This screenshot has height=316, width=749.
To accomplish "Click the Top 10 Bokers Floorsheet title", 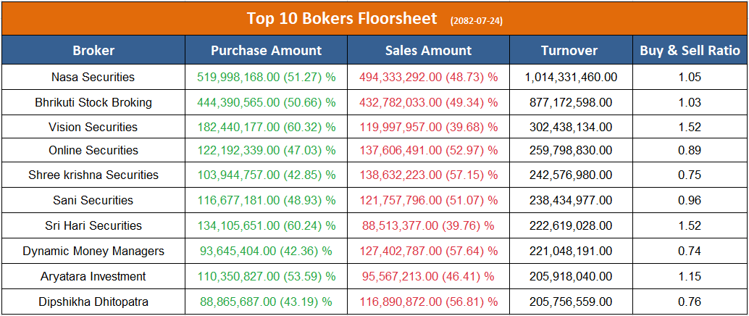I will 342,18.
